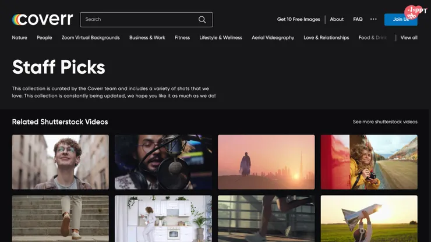
Task: Open Love & Relationships category
Action: [x=326, y=38]
